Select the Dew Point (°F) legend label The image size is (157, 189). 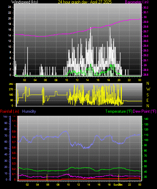pyautogui.click(x=144, y=111)
